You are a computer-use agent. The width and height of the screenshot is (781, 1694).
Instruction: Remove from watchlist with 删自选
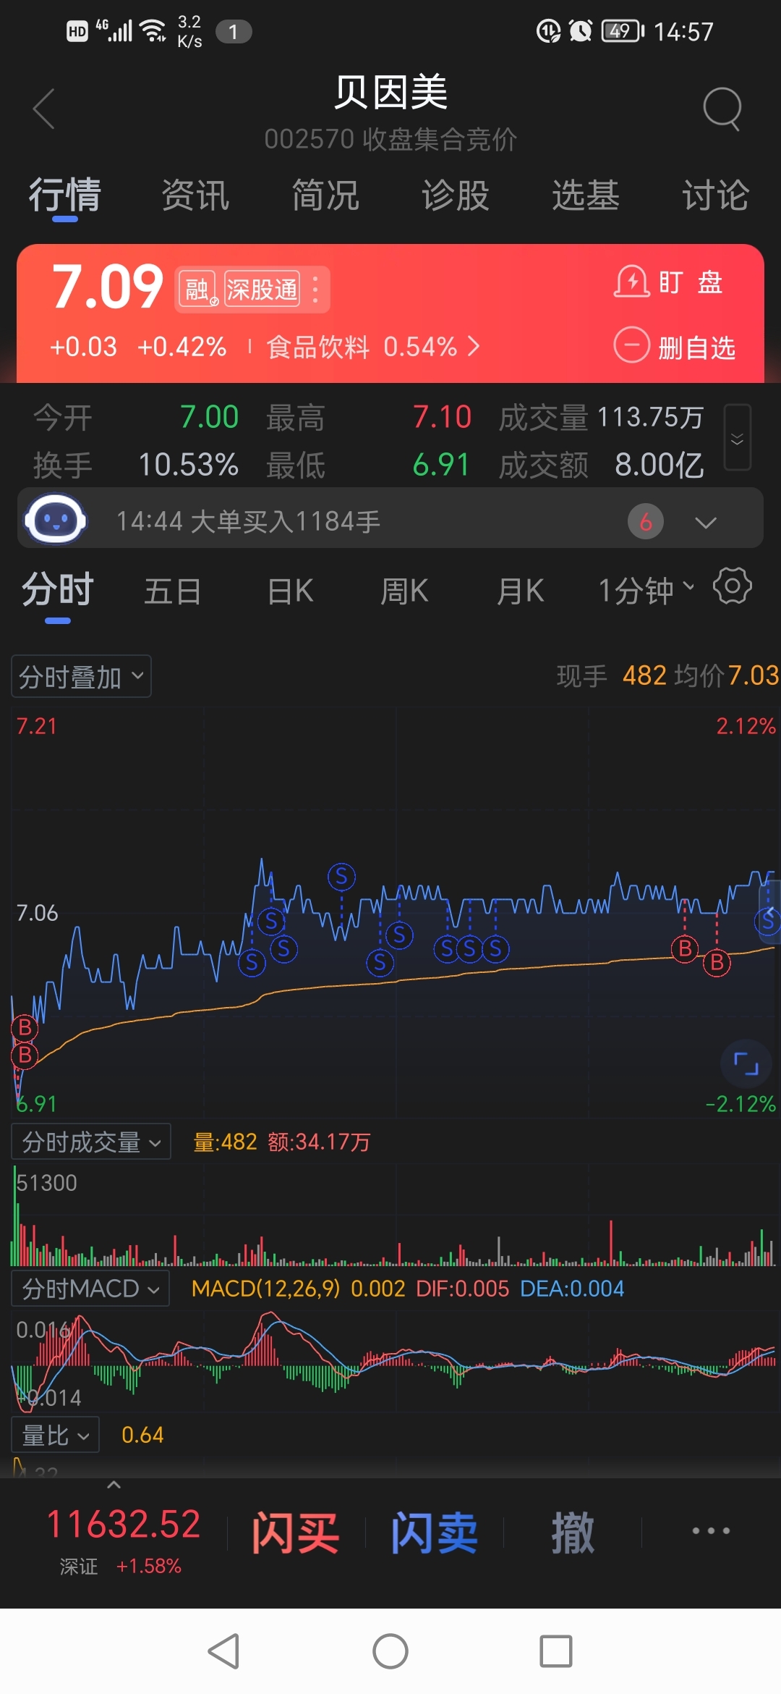pyautogui.click(x=675, y=347)
